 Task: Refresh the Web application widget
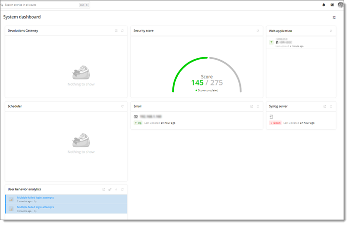(331, 31)
